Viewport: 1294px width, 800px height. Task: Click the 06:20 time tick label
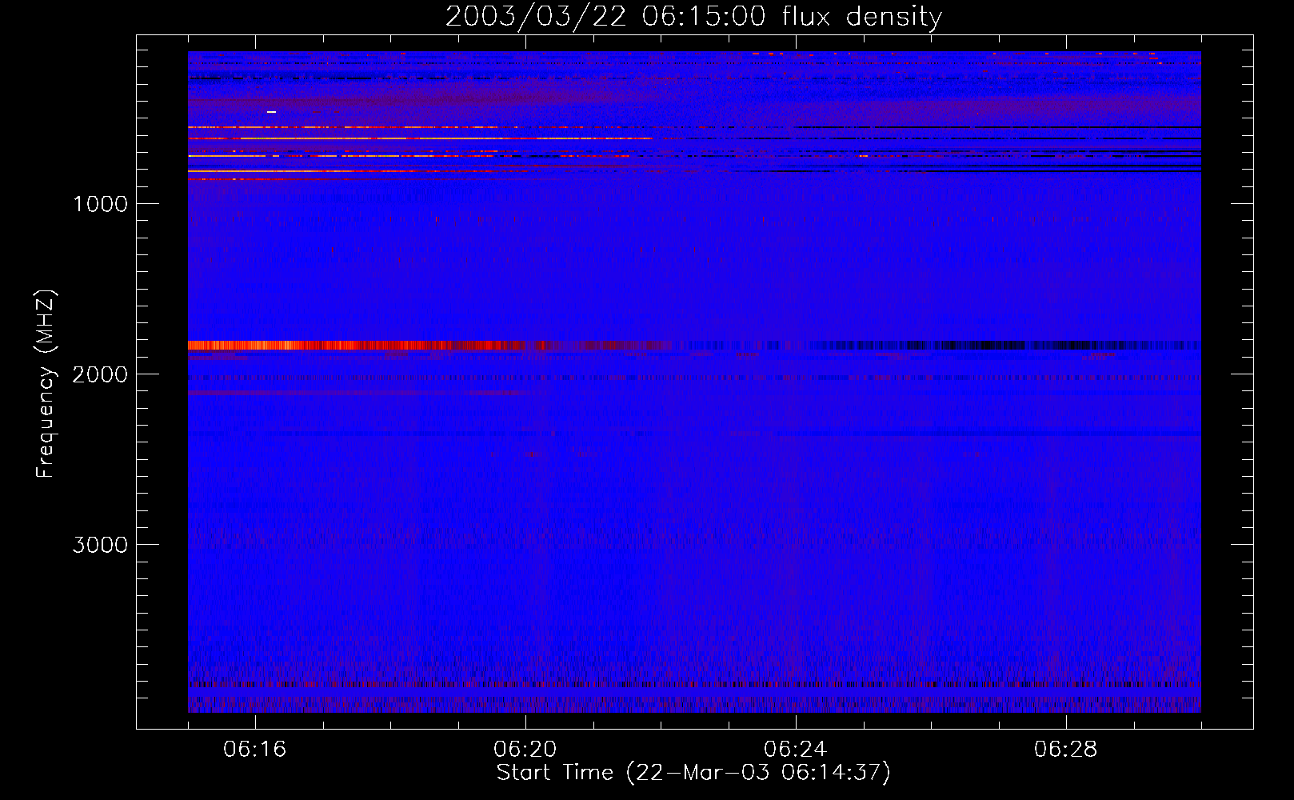[525, 750]
